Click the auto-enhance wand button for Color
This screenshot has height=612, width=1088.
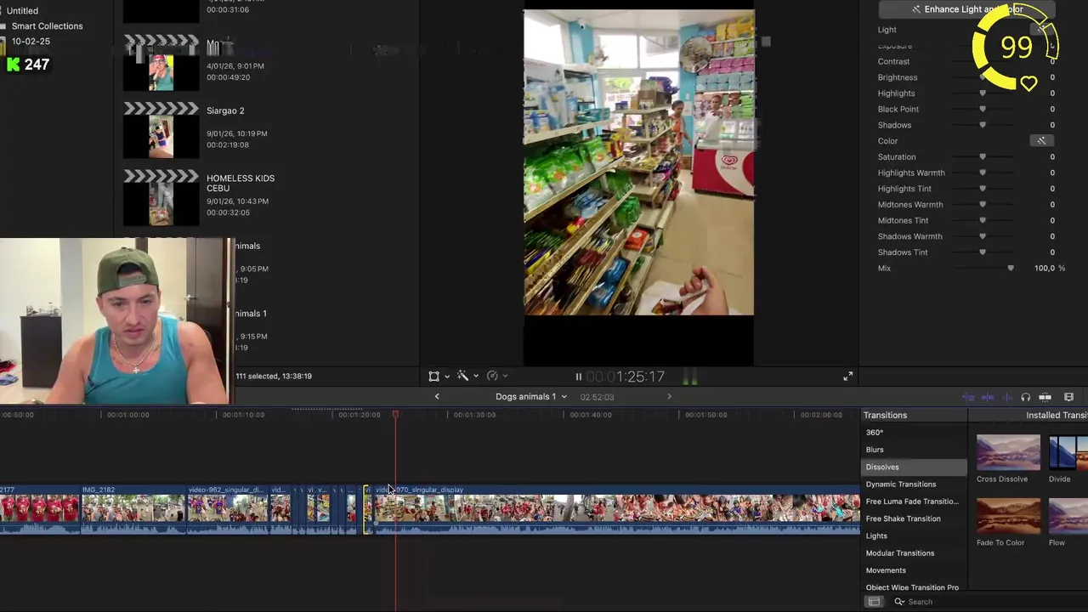point(1041,141)
